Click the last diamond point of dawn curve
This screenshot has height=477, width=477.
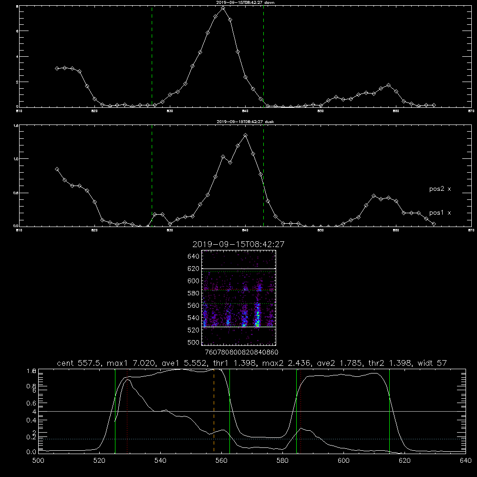(x=434, y=105)
